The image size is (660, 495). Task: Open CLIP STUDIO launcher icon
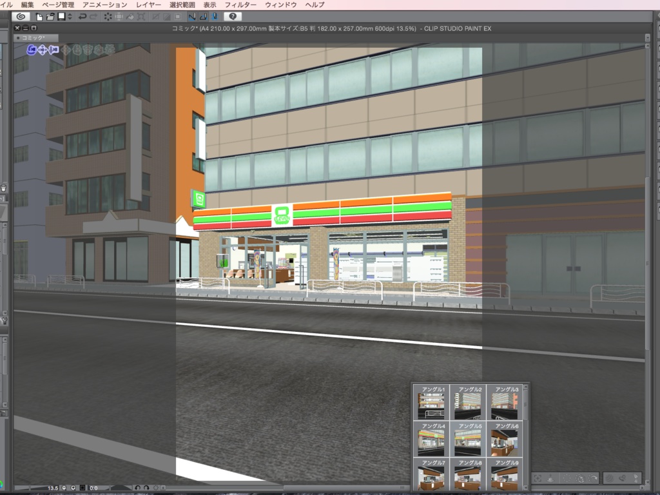point(20,16)
